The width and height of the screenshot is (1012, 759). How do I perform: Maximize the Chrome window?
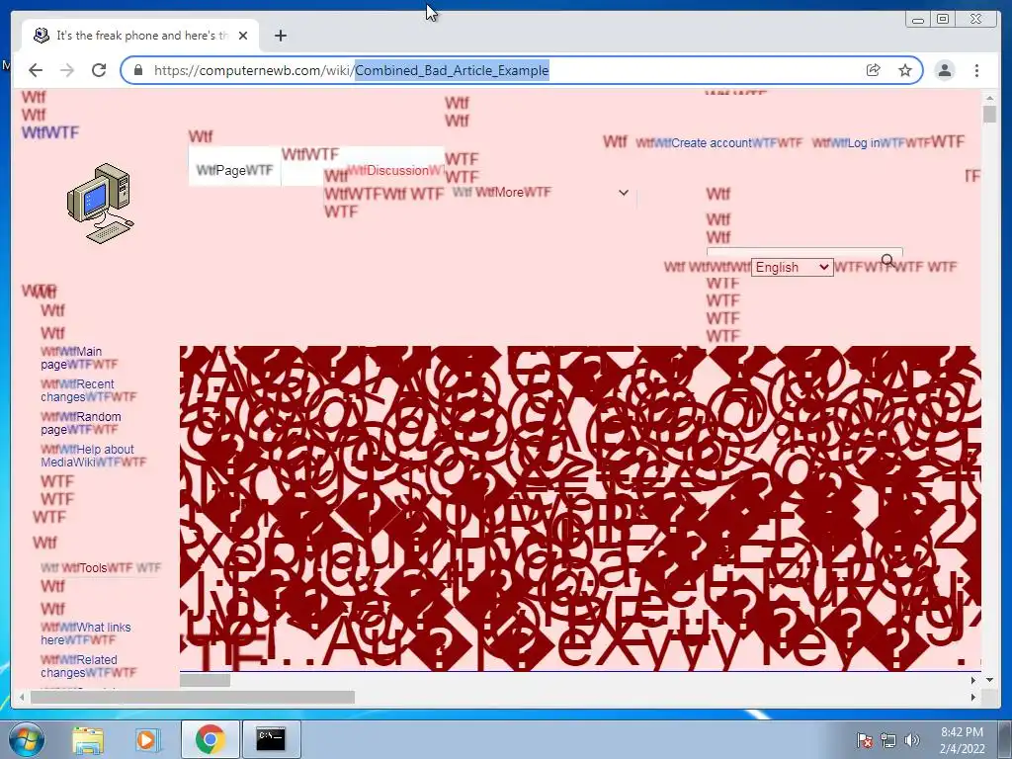pos(943,20)
